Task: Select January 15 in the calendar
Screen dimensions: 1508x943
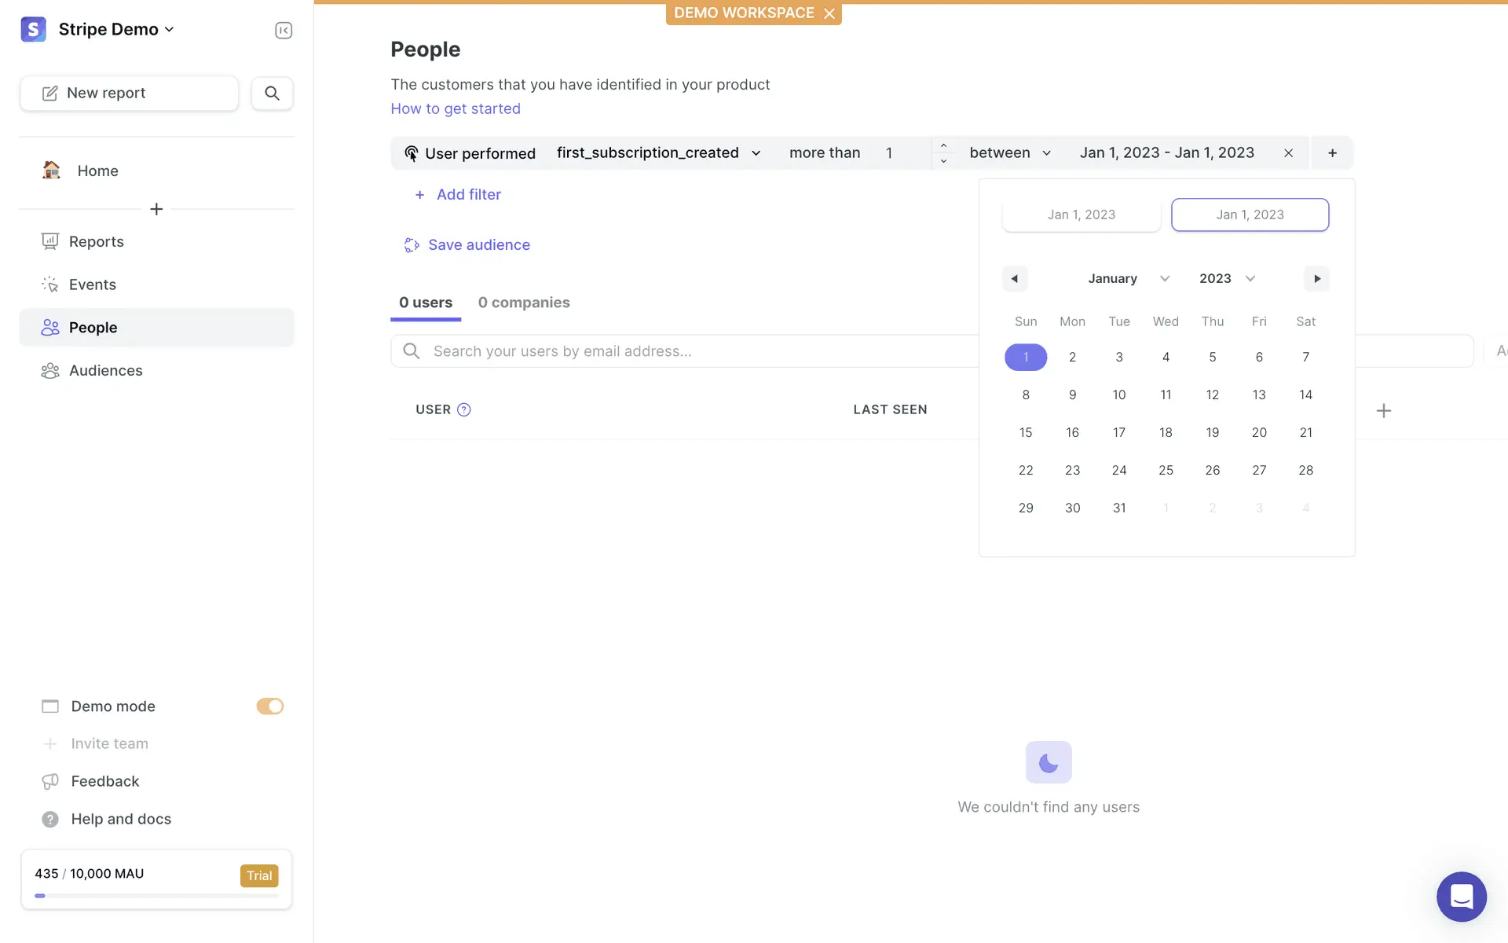Action: tap(1025, 432)
